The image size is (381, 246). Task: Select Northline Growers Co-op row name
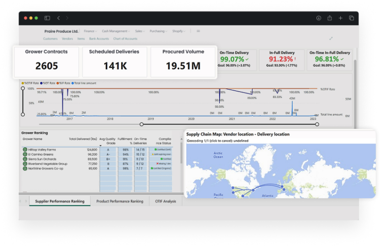coord(46,168)
